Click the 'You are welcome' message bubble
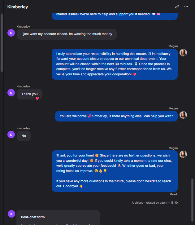 click(116, 116)
